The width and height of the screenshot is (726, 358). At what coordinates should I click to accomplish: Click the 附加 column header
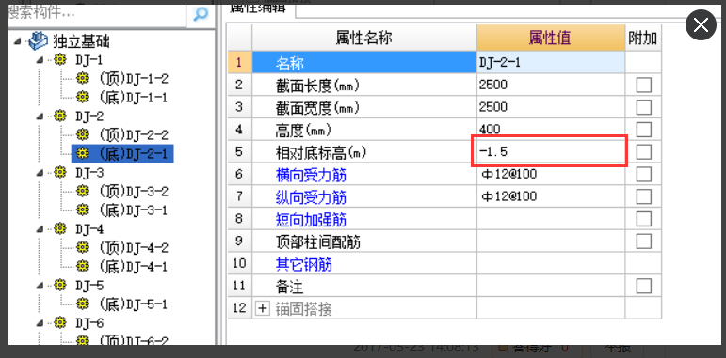point(642,38)
